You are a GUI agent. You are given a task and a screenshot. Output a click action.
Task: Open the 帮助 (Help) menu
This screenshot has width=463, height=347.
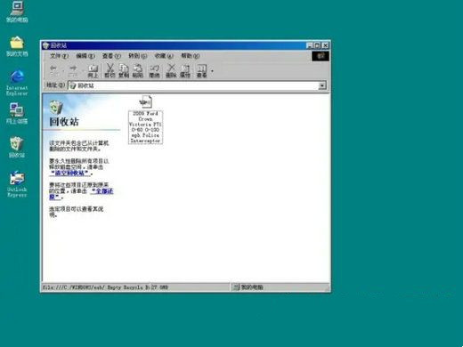tap(190, 56)
